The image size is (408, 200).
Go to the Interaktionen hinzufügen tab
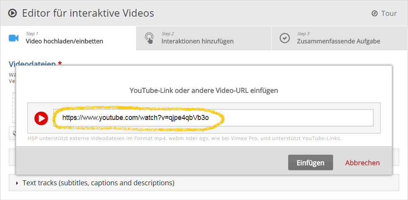(197, 41)
